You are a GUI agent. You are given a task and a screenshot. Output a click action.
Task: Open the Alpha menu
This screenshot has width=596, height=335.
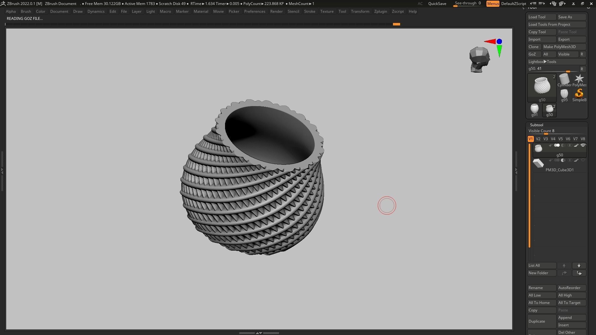(x=11, y=11)
